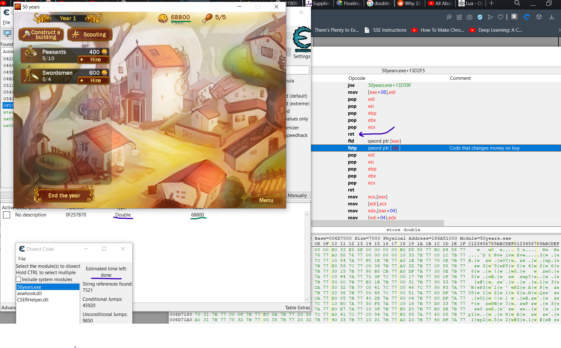The height and width of the screenshot is (348, 561).
Task: Click the address list scrollbar down arrow
Action: (x=306, y=299)
